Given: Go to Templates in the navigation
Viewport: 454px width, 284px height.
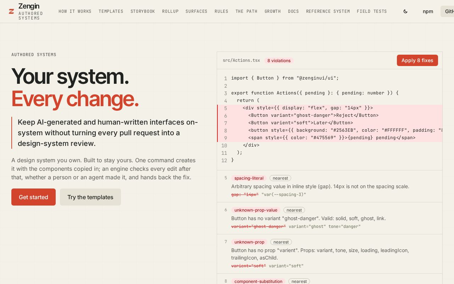Looking at the screenshot, I should [x=111, y=11].
